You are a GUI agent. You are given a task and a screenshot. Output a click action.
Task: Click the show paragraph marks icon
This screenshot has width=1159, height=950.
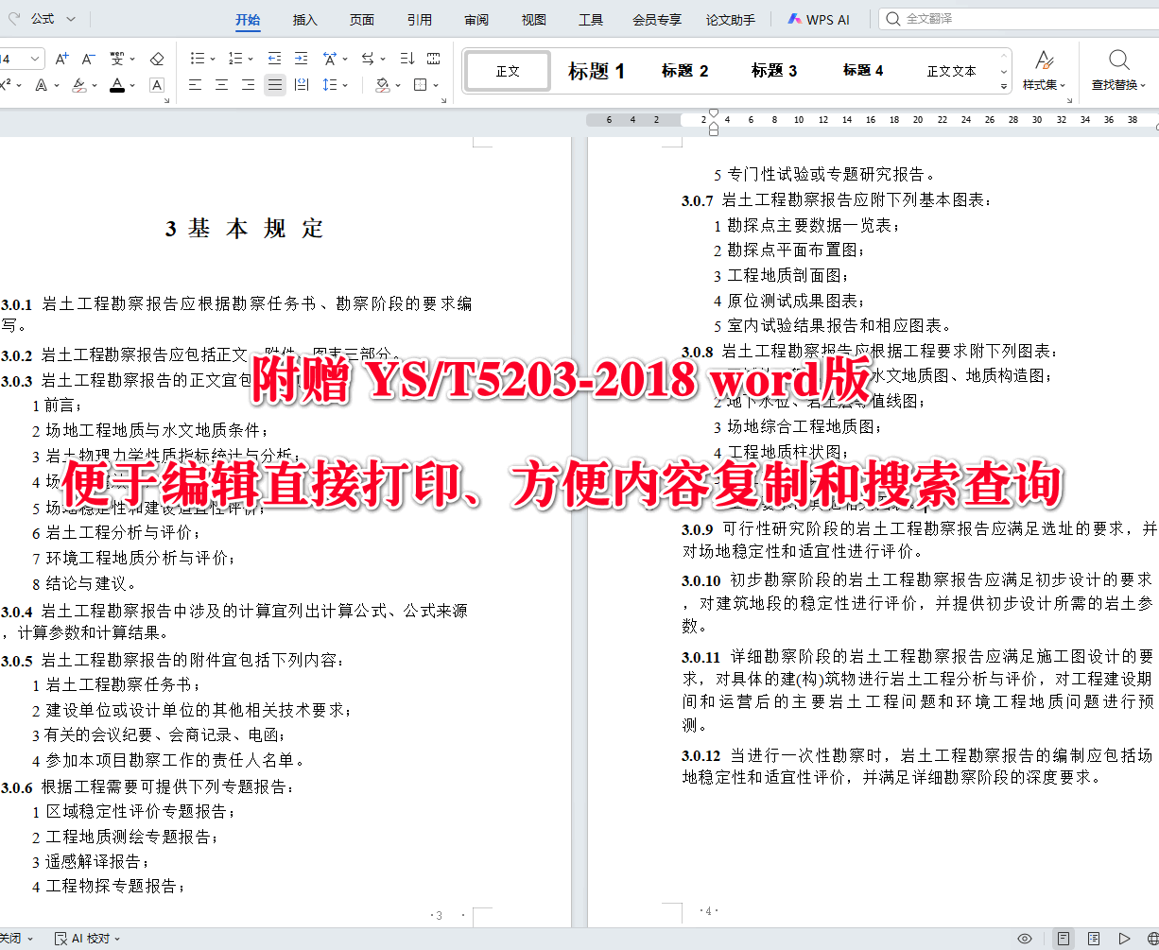[x=433, y=59]
